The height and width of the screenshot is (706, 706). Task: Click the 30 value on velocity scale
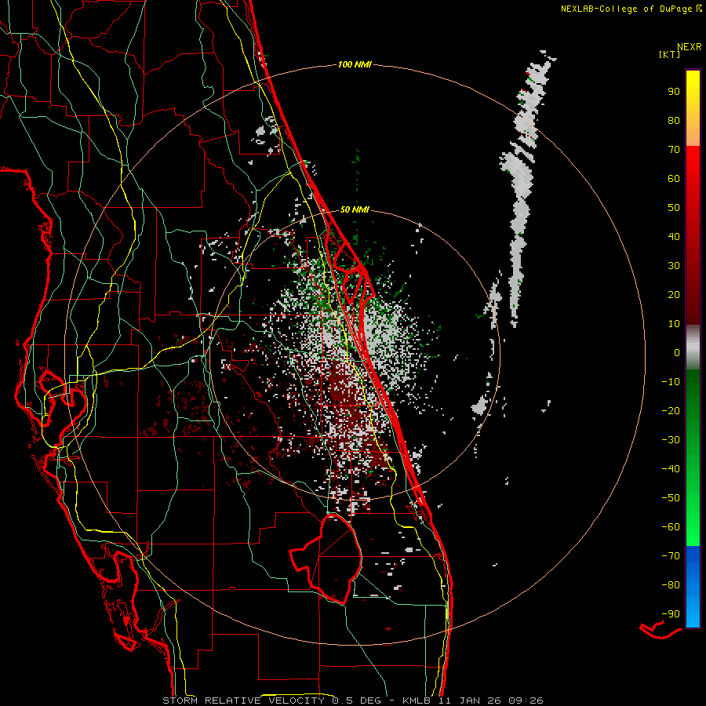pyautogui.click(x=674, y=266)
